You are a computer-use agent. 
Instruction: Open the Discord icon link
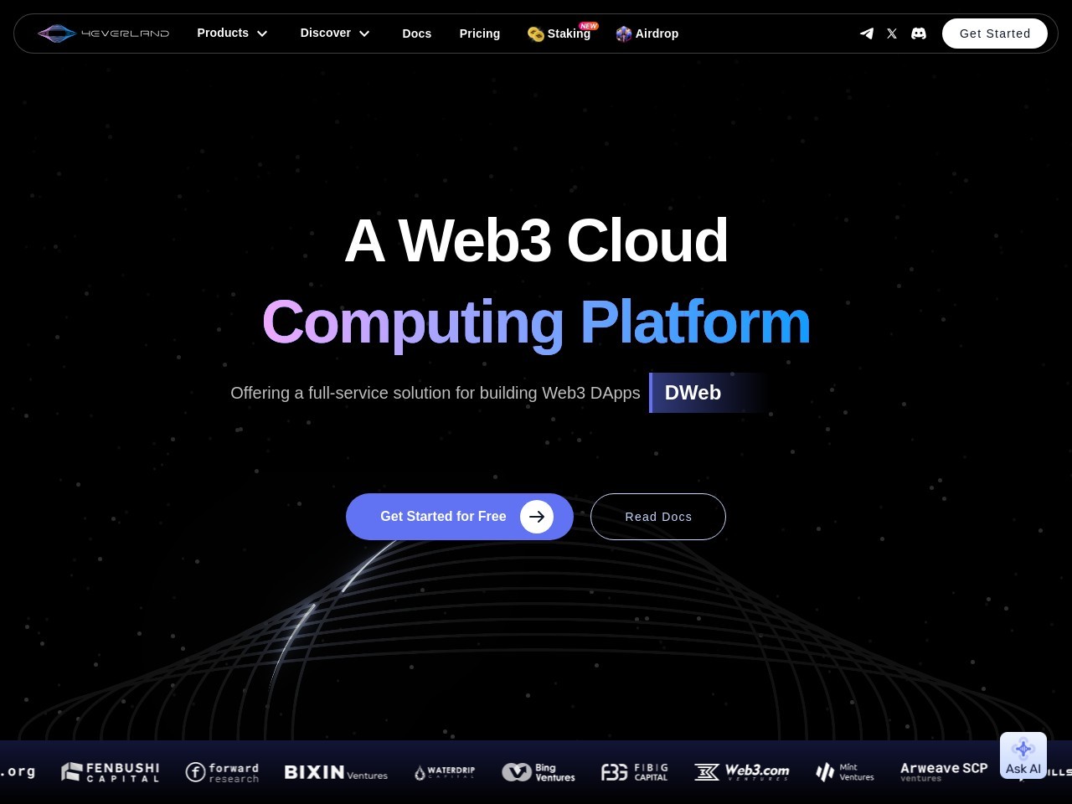click(919, 33)
